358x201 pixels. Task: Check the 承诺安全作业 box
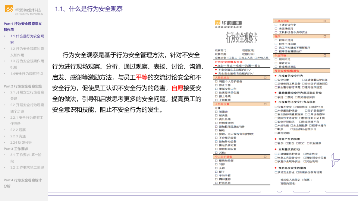click(x=276, y=172)
